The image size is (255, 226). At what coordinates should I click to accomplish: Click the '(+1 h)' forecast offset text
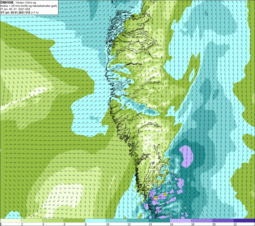click(35, 12)
